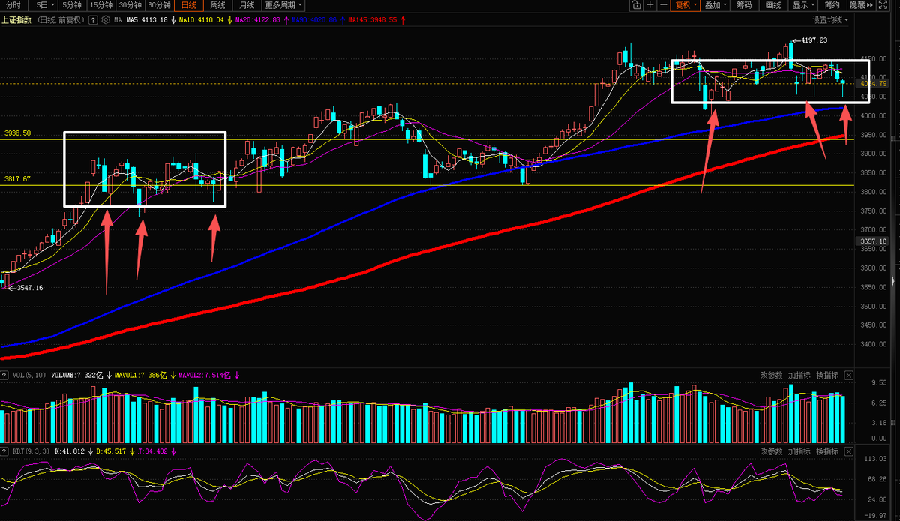900x521 pixels.
Task: Click 加指标 in the KDJ panel
Action: click(799, 451)
